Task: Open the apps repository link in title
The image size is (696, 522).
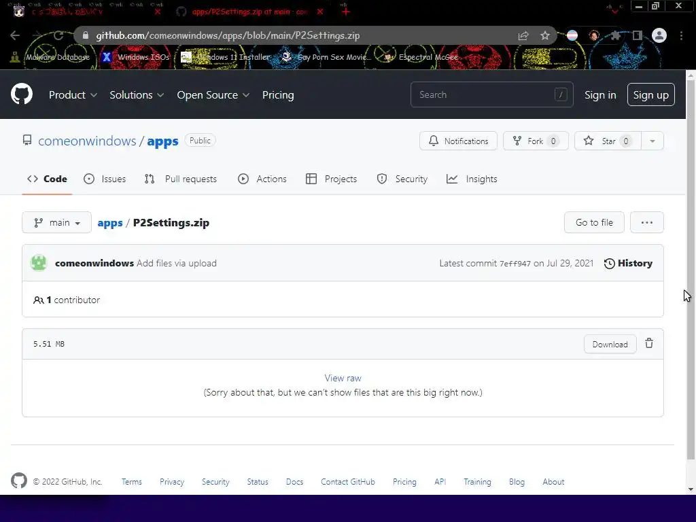Action: pyautogui.click(x=162, y=141)
